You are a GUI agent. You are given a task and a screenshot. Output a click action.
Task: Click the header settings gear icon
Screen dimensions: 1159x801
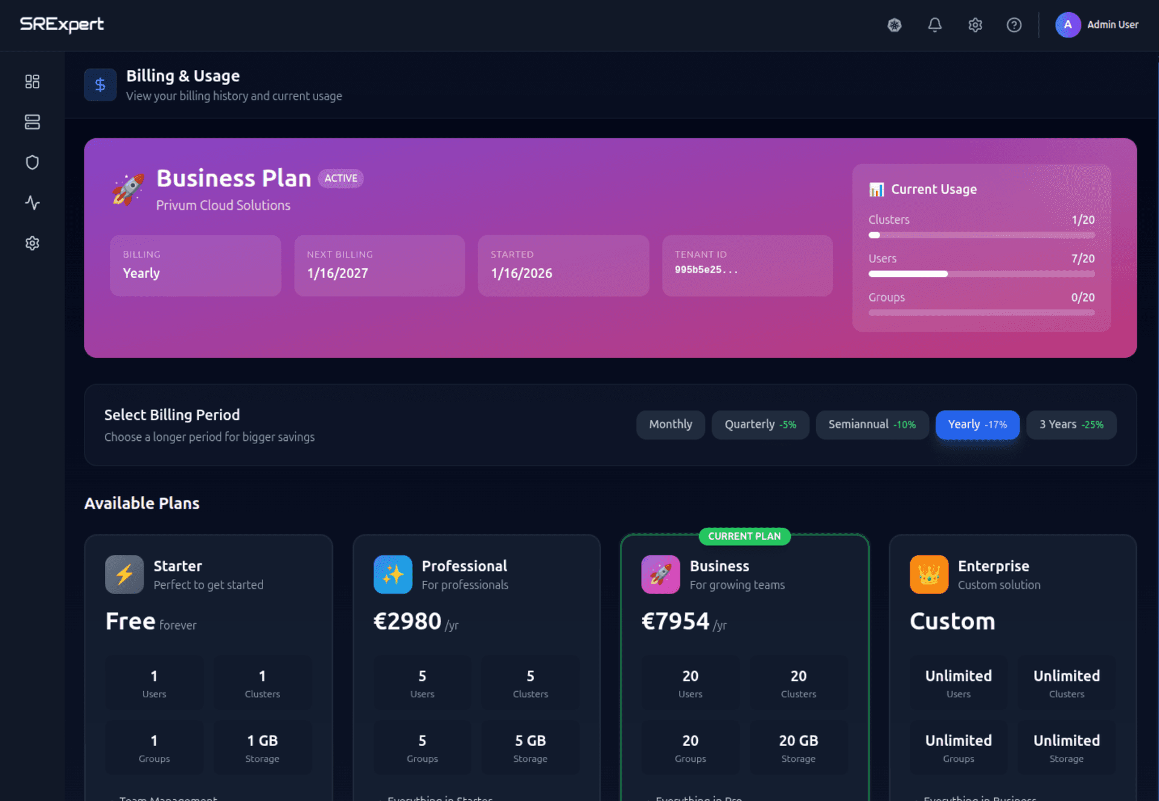click(x=975, y=25)
